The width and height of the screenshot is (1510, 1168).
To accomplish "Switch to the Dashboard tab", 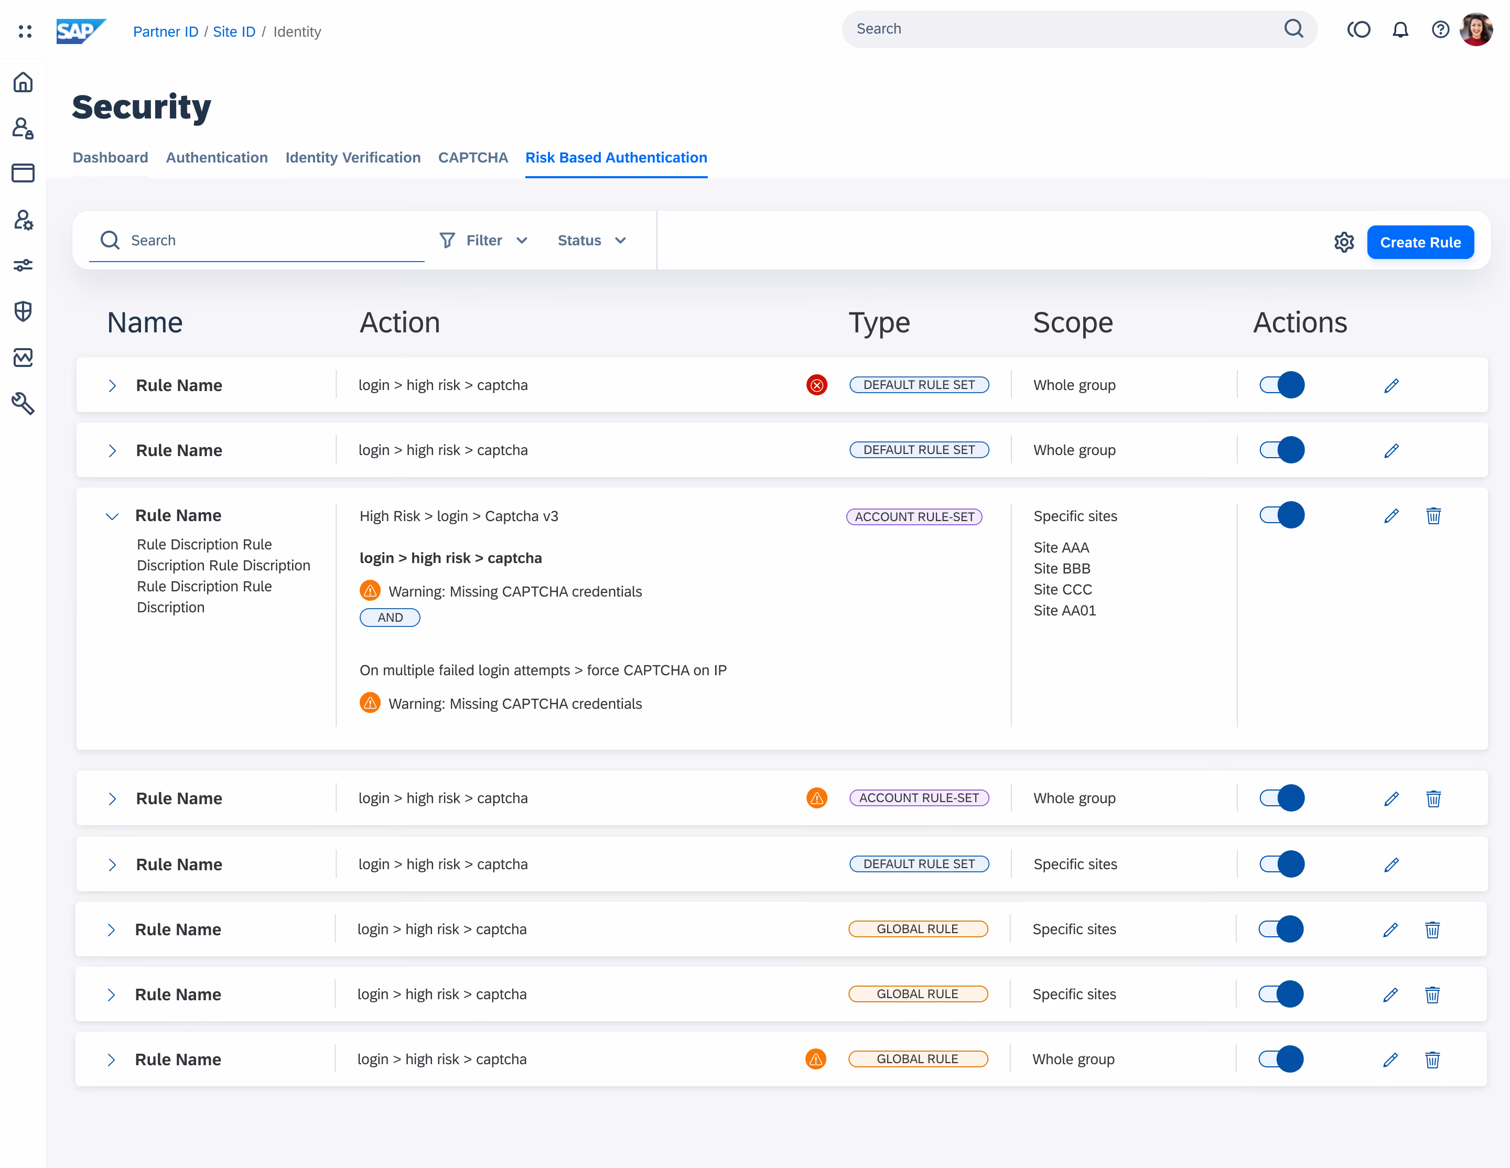I will point(111,158).
